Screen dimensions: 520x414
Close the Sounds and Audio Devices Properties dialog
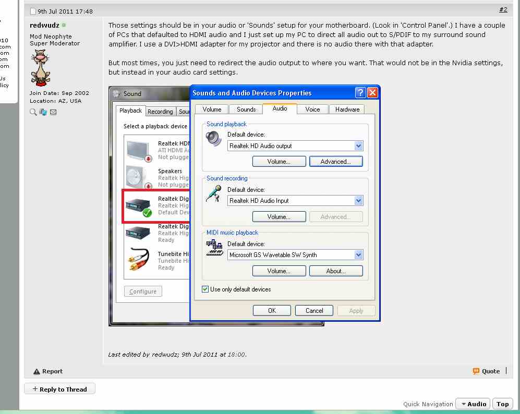[x=372, y=93]
